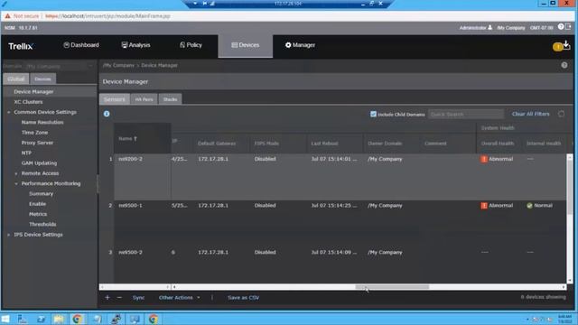The image size is (578, 325).
Task: Open Performance Monitoring Metrics
Action: tap(38, 214)
